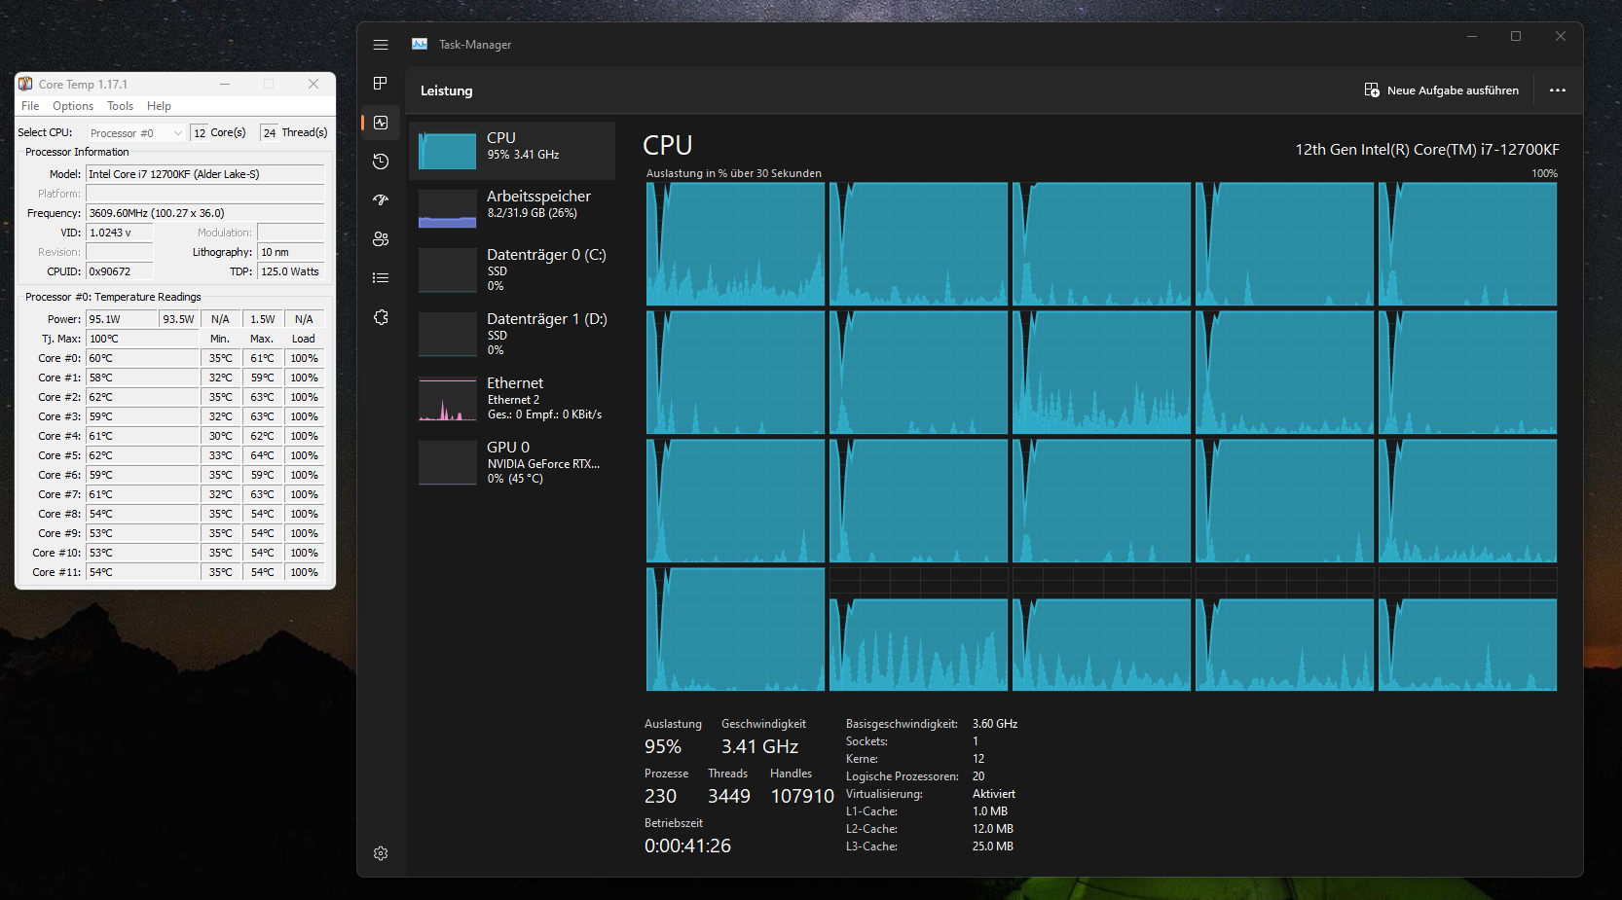Click the Core(s) count field showing 12

click(x=200, y=133)
